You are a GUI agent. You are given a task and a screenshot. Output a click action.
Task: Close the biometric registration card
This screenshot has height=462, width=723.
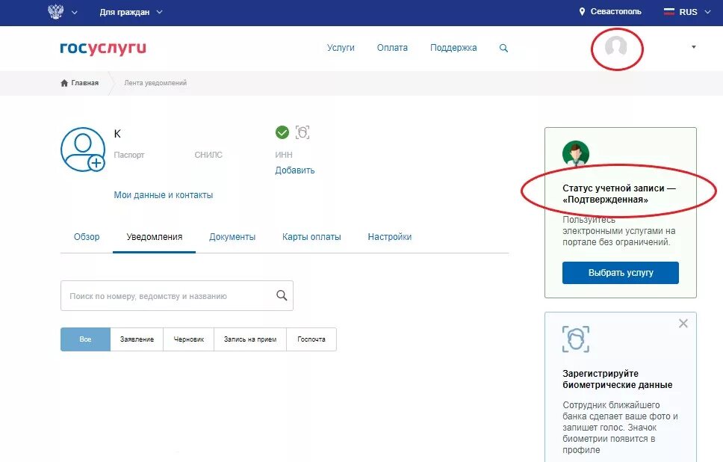(683, 324)
